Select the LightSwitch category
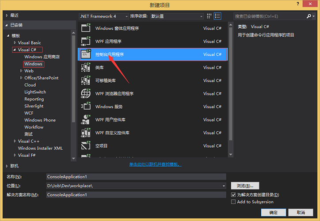 tap(35, 92)
